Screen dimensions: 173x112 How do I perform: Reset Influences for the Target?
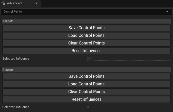tap(86, 51)
